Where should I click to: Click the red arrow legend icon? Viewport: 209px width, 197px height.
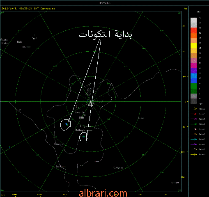(194, 114)
